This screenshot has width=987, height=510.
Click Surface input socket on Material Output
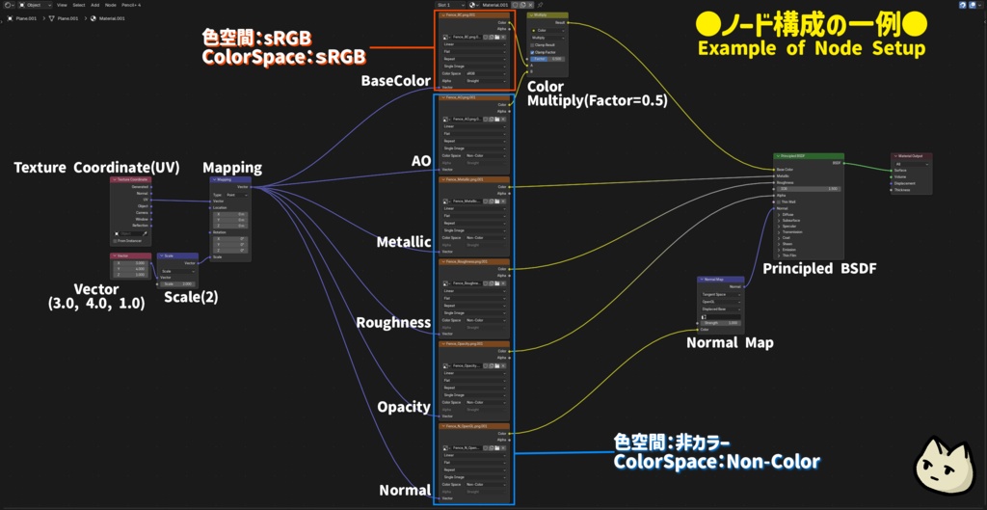[891, 170]
